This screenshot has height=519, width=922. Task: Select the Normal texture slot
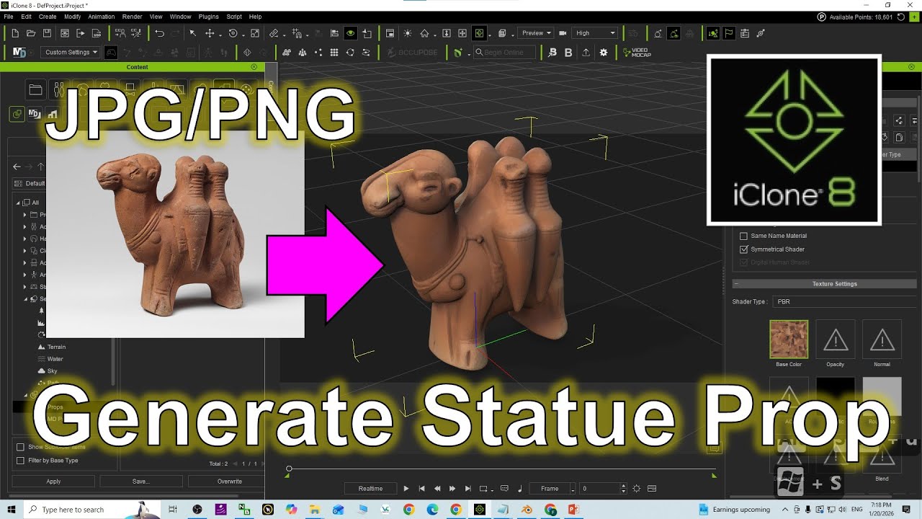[882, 340]
